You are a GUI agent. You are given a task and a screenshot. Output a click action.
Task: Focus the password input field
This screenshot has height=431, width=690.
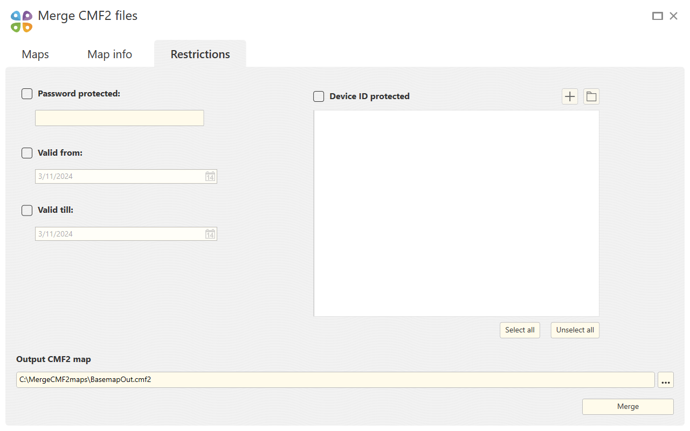click(x=120, y=118)
